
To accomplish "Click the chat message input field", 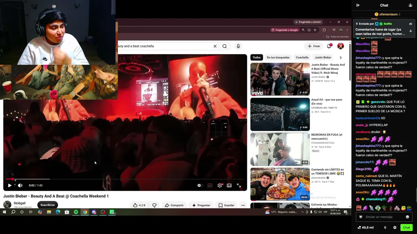I will tap(384, 217).
